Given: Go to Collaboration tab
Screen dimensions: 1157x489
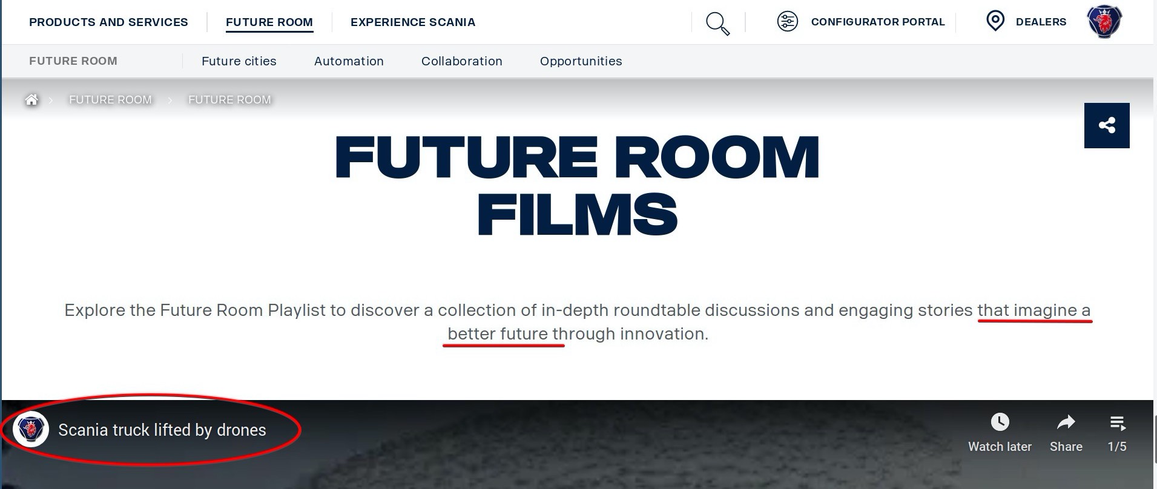Looking at the screenshot, I should 462,61.
